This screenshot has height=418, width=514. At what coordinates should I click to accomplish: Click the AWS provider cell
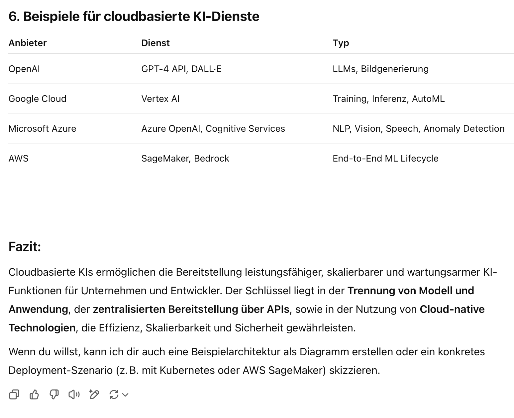pyautogui.click(x=19, y=158)
